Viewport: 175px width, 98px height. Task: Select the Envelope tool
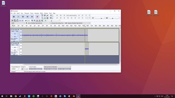pos(45,16)
